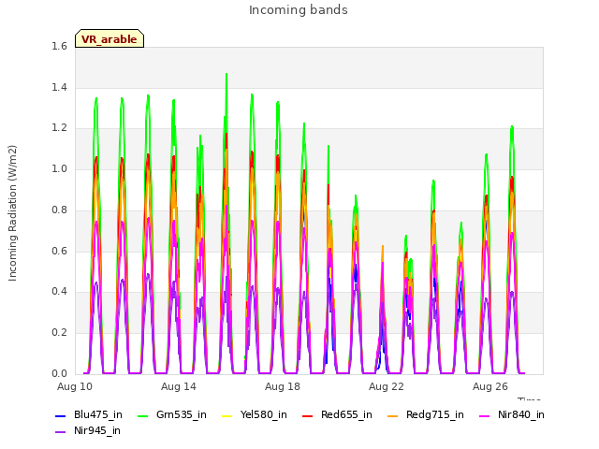
Task: Click the orange Redg715_in color swatch
Action: pos(393,415)
